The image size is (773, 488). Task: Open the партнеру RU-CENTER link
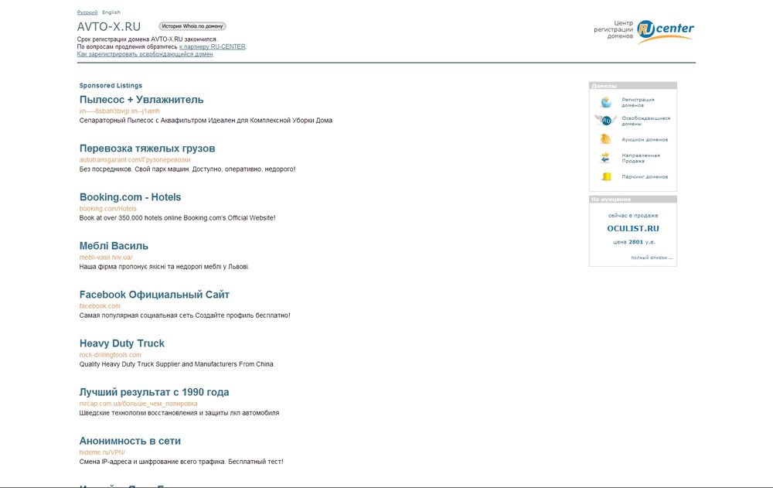click(212, 47)
